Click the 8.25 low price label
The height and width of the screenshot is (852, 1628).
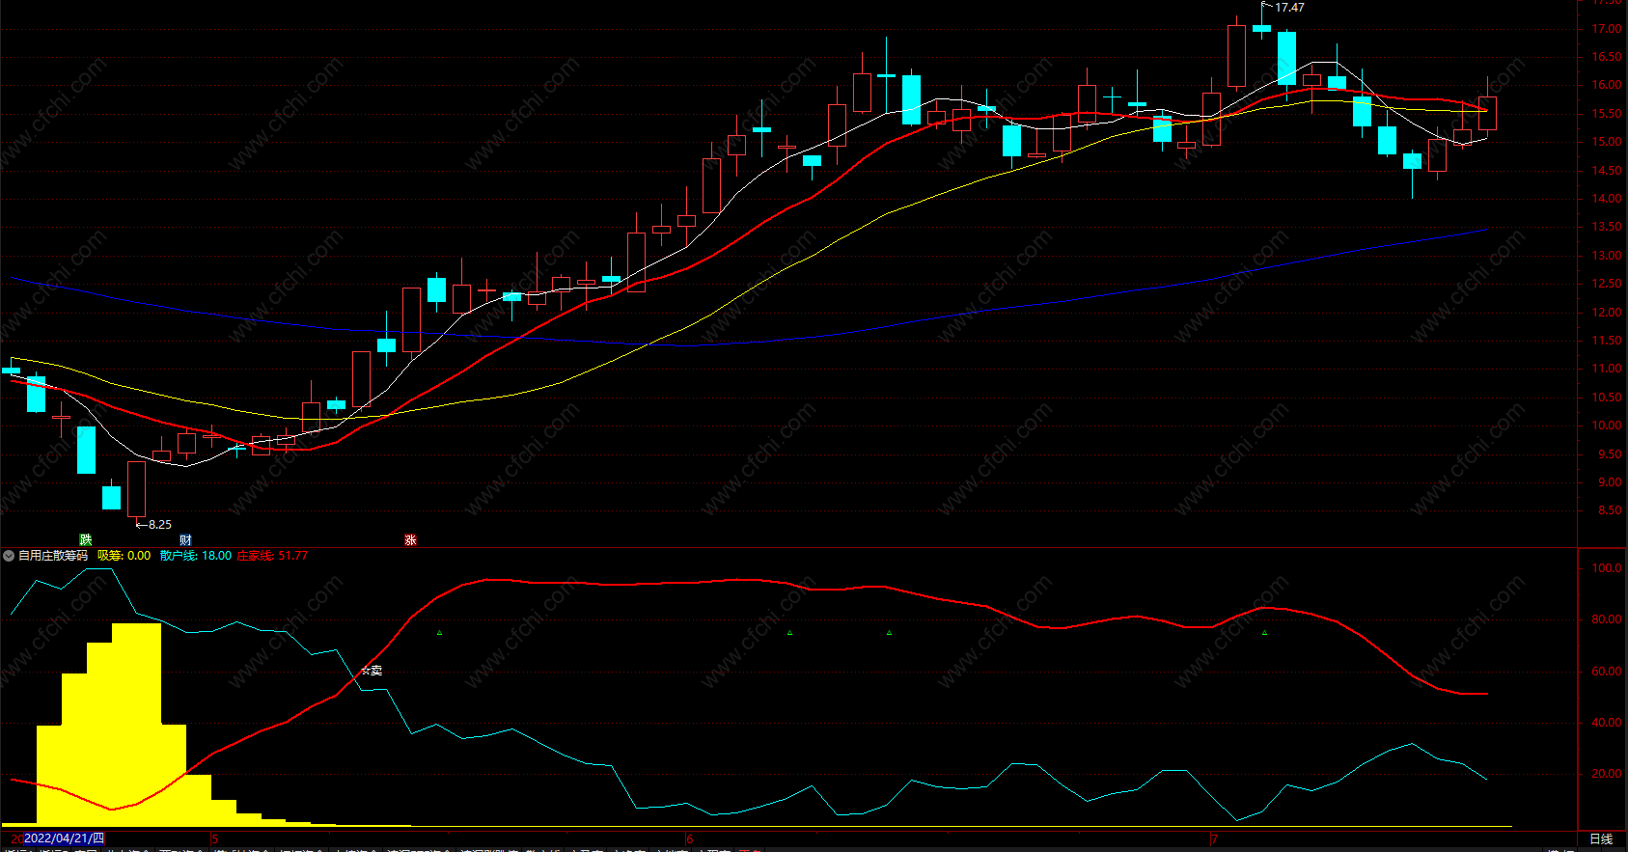(x=160, y=525)
